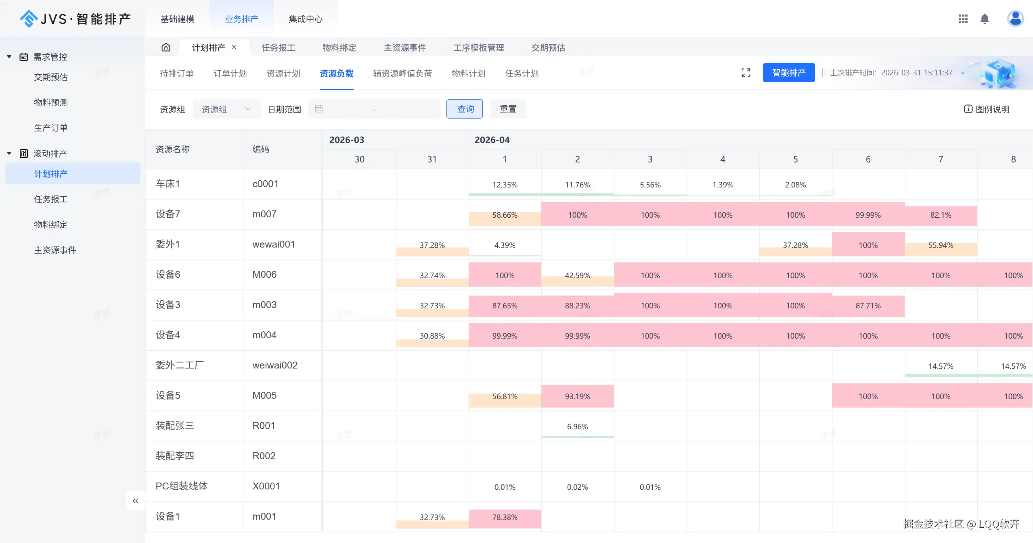Viewport: 1033px width, 543px height.
Task: Click the 智能排产 button
Action: pyautogui.click(x=788, y=73)
